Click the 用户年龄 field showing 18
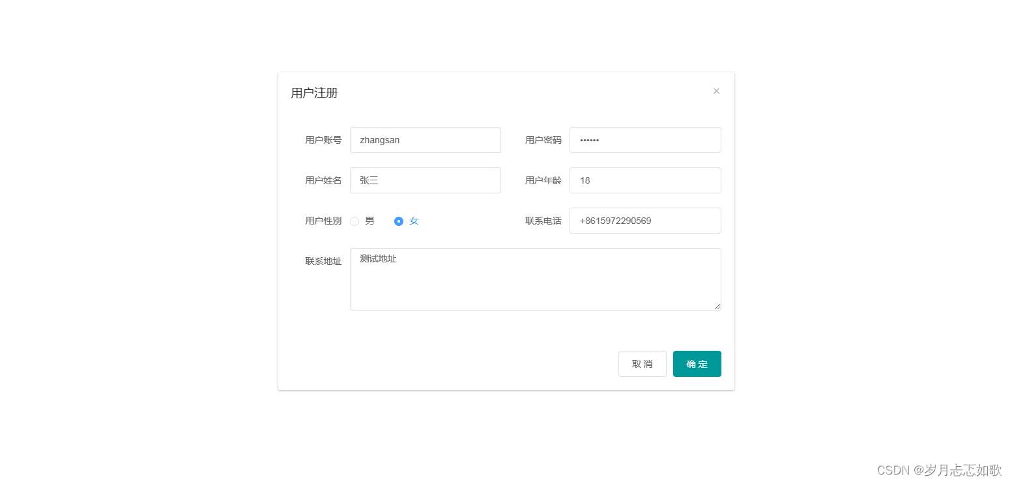 (x=645, y=180)
